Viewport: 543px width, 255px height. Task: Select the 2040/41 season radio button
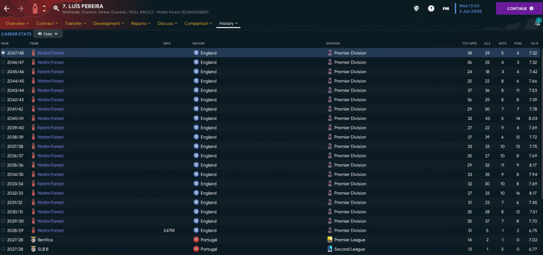pyautogui.click(x=3, y=118)
